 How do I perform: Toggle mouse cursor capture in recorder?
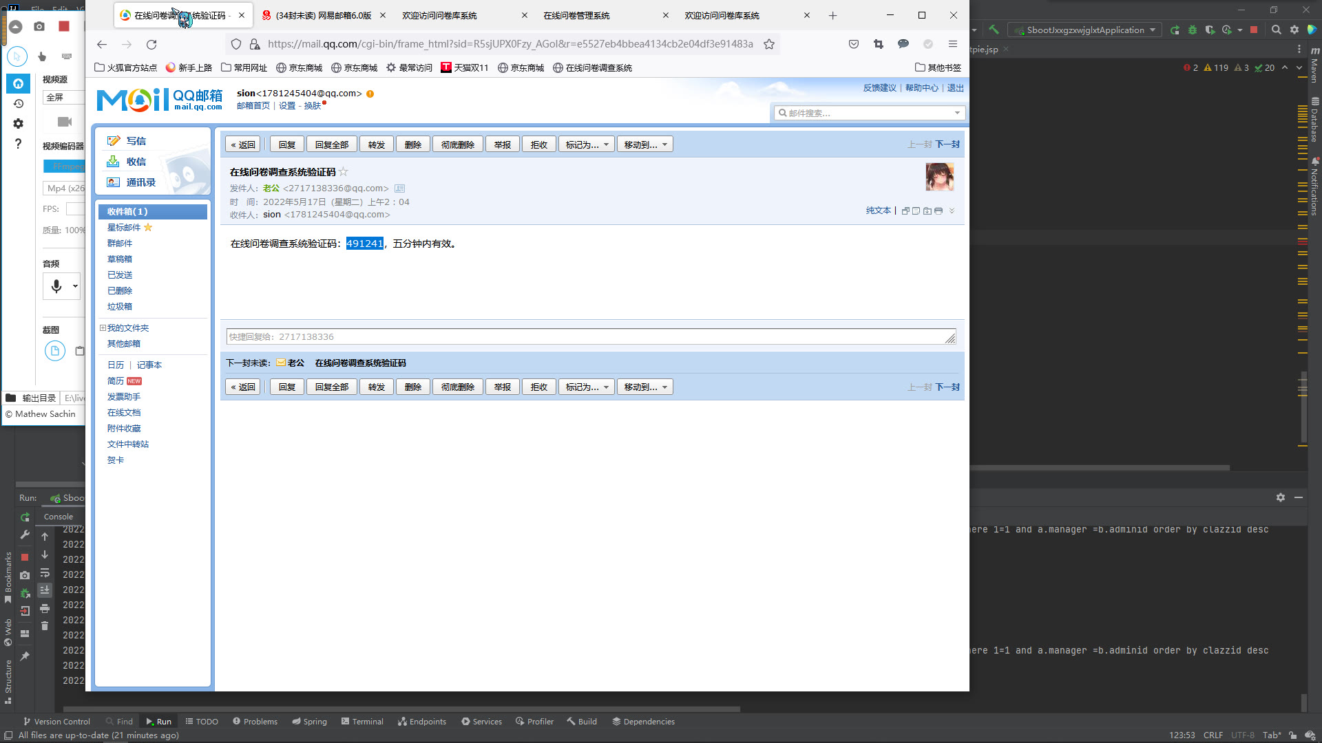point(17,56)
